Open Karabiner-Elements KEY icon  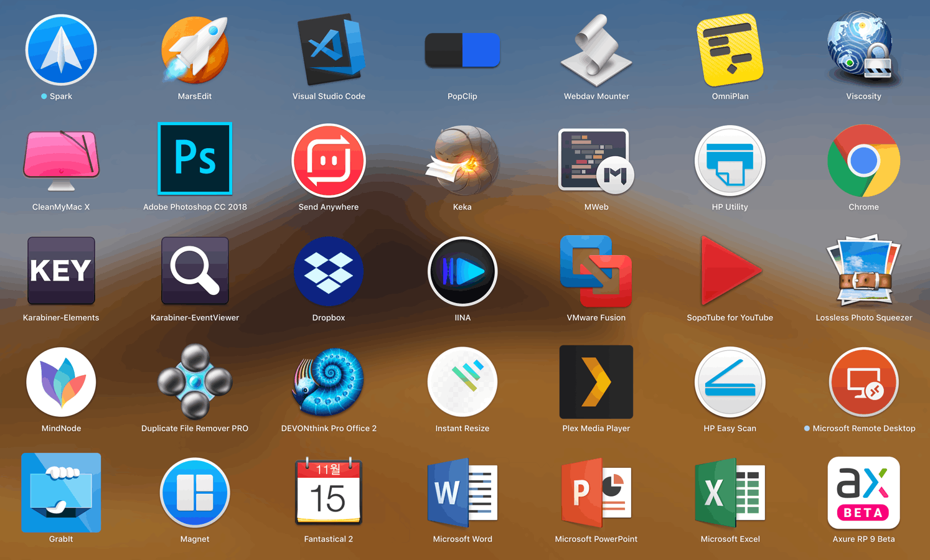coord(61,271)
